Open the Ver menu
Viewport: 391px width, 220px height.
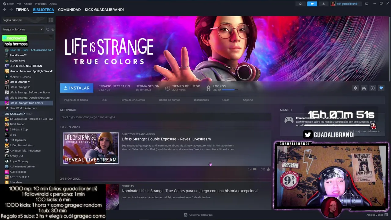point(19,4)
